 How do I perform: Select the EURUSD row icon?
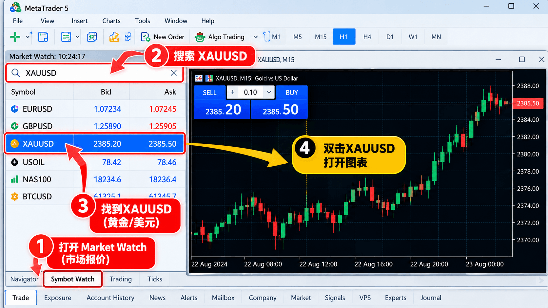point(14,109)
